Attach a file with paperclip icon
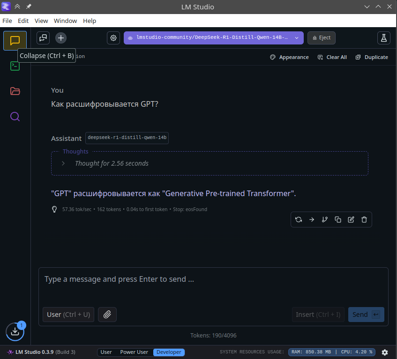 (x=107, y=315)
